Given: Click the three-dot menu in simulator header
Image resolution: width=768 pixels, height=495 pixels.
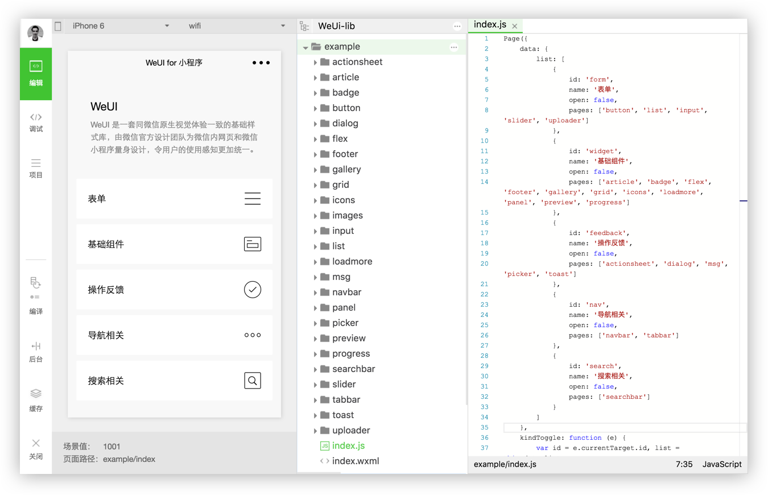Looking at the screenshot, I should point(261,63).
